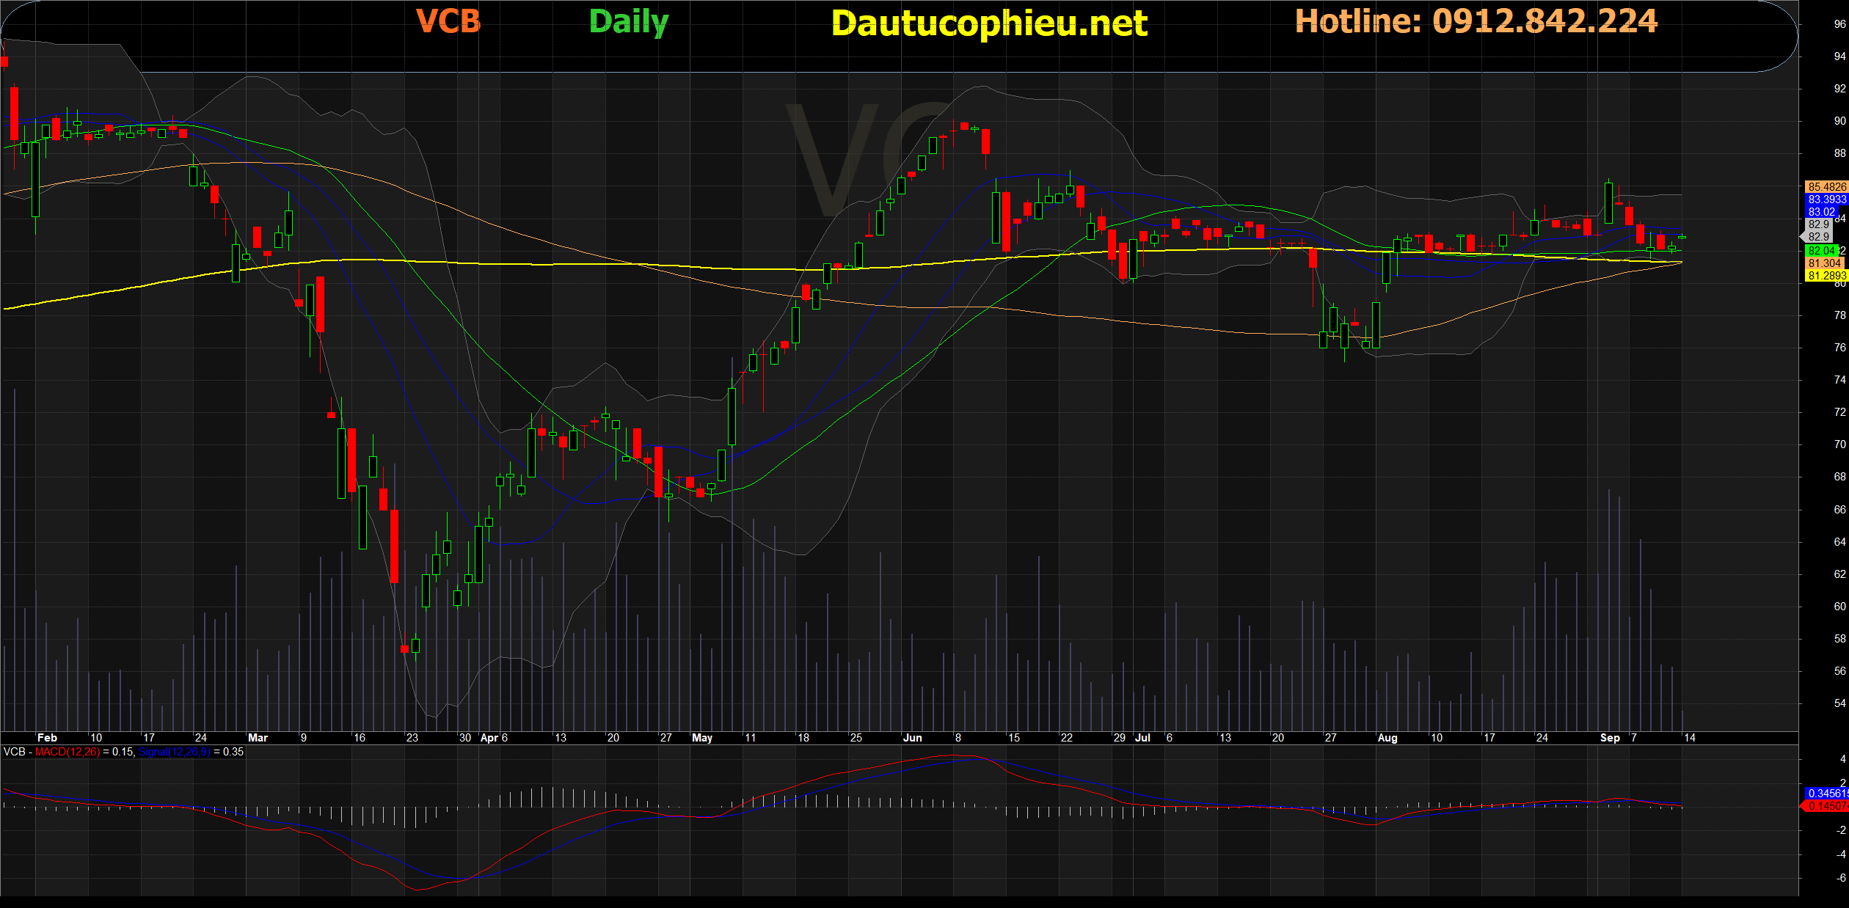
Task: Click the orange 81.304 price tag
Action: tap(1824, 263)
